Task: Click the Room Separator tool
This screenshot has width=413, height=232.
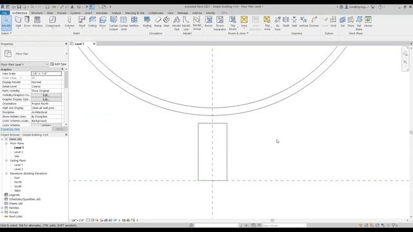Action: point(219,23)
